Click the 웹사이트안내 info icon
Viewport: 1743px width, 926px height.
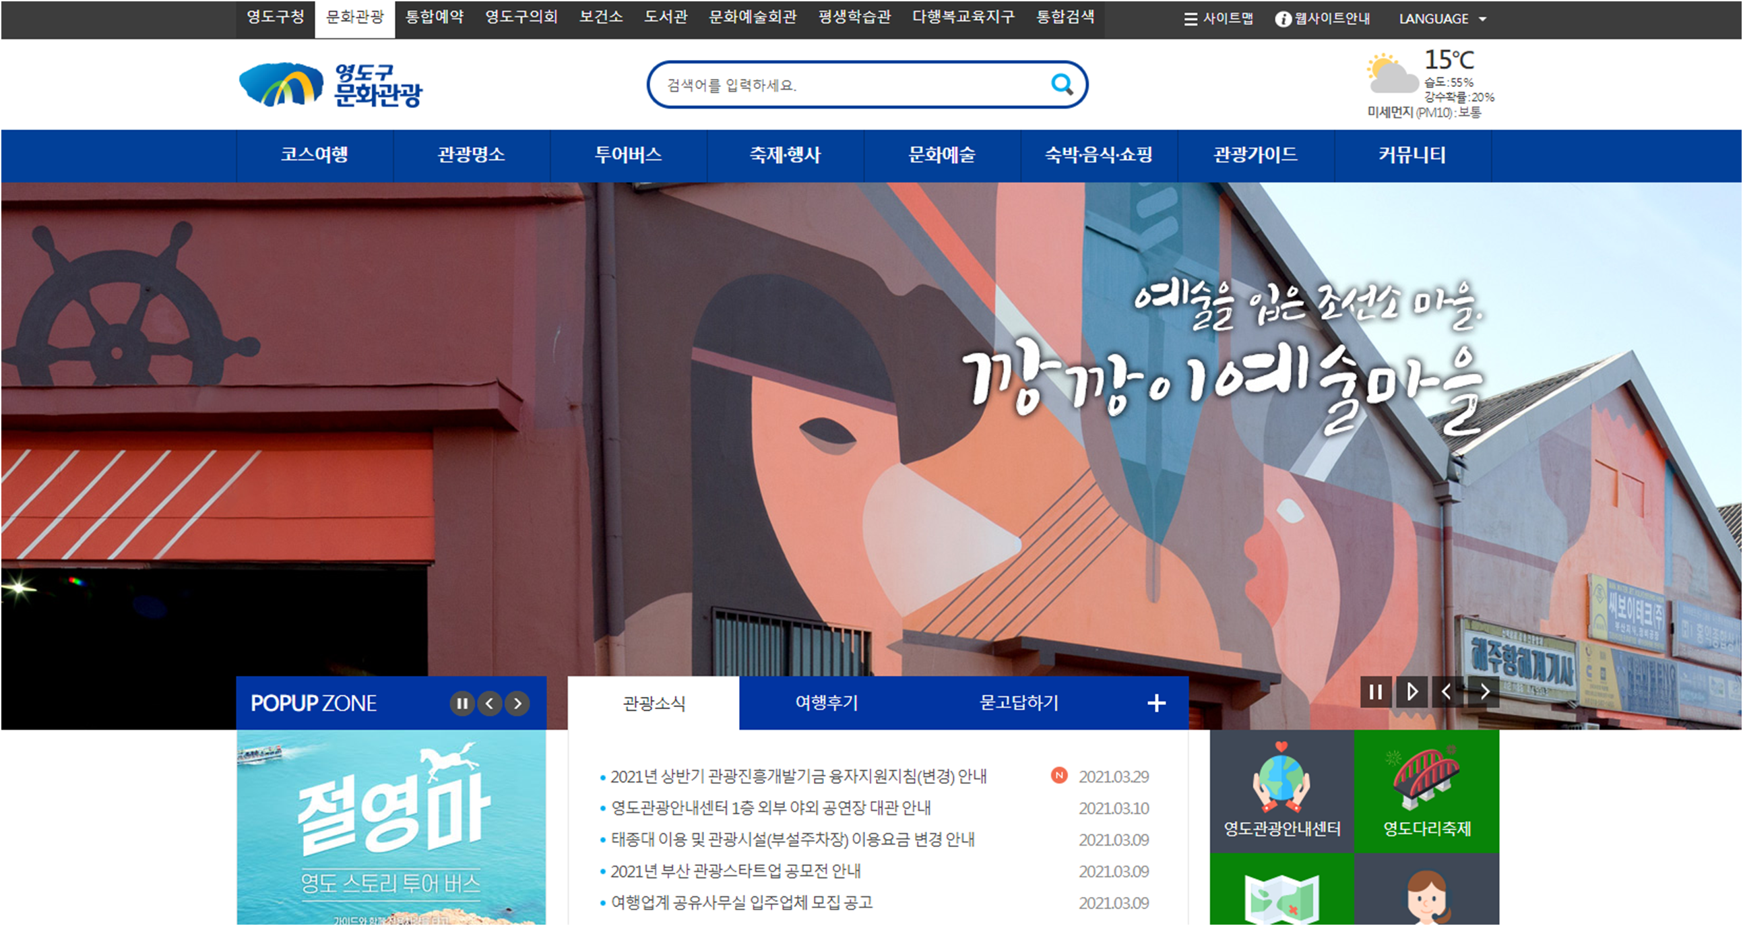(1283, 19)
